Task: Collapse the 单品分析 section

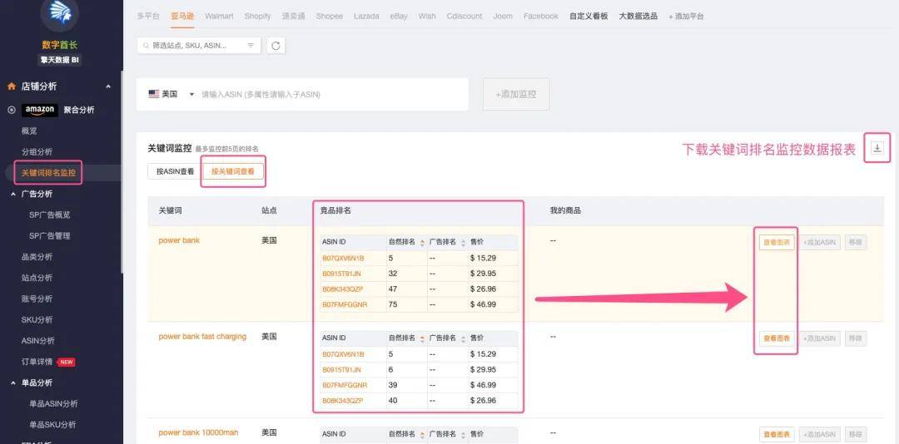Action: tap(12, 382)
